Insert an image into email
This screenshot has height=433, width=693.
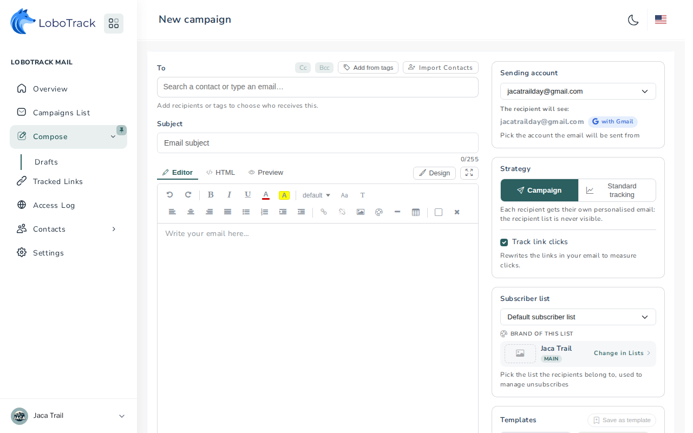(361, 212)
